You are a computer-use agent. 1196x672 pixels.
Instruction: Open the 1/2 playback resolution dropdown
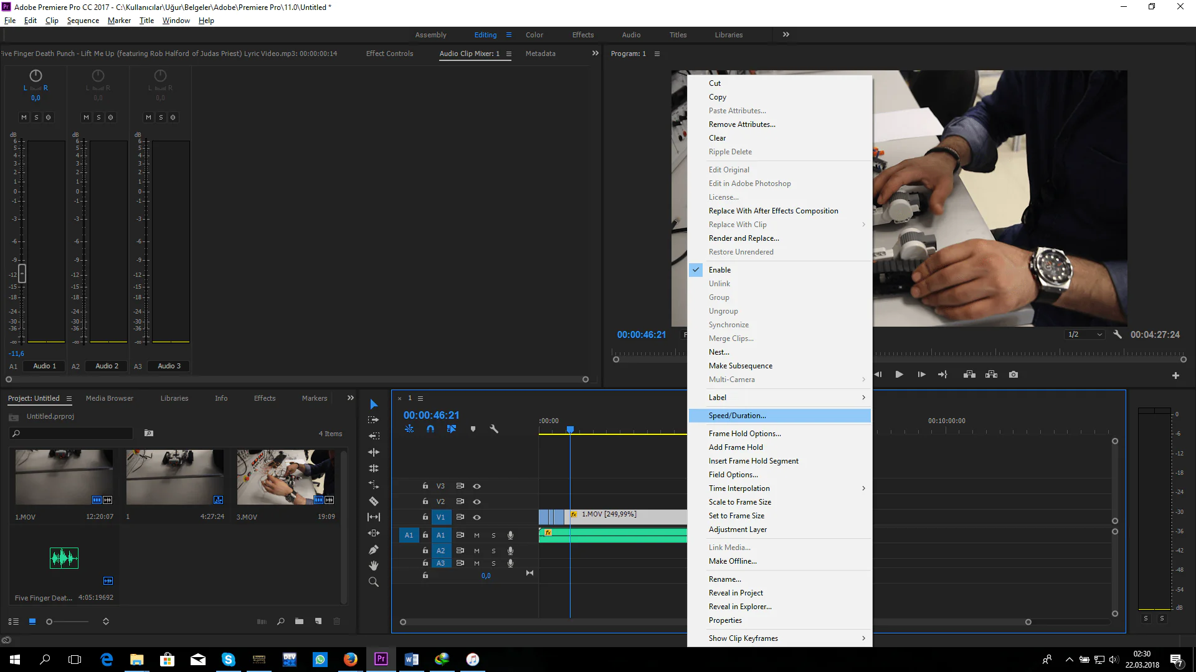(x=1084, y=334)
